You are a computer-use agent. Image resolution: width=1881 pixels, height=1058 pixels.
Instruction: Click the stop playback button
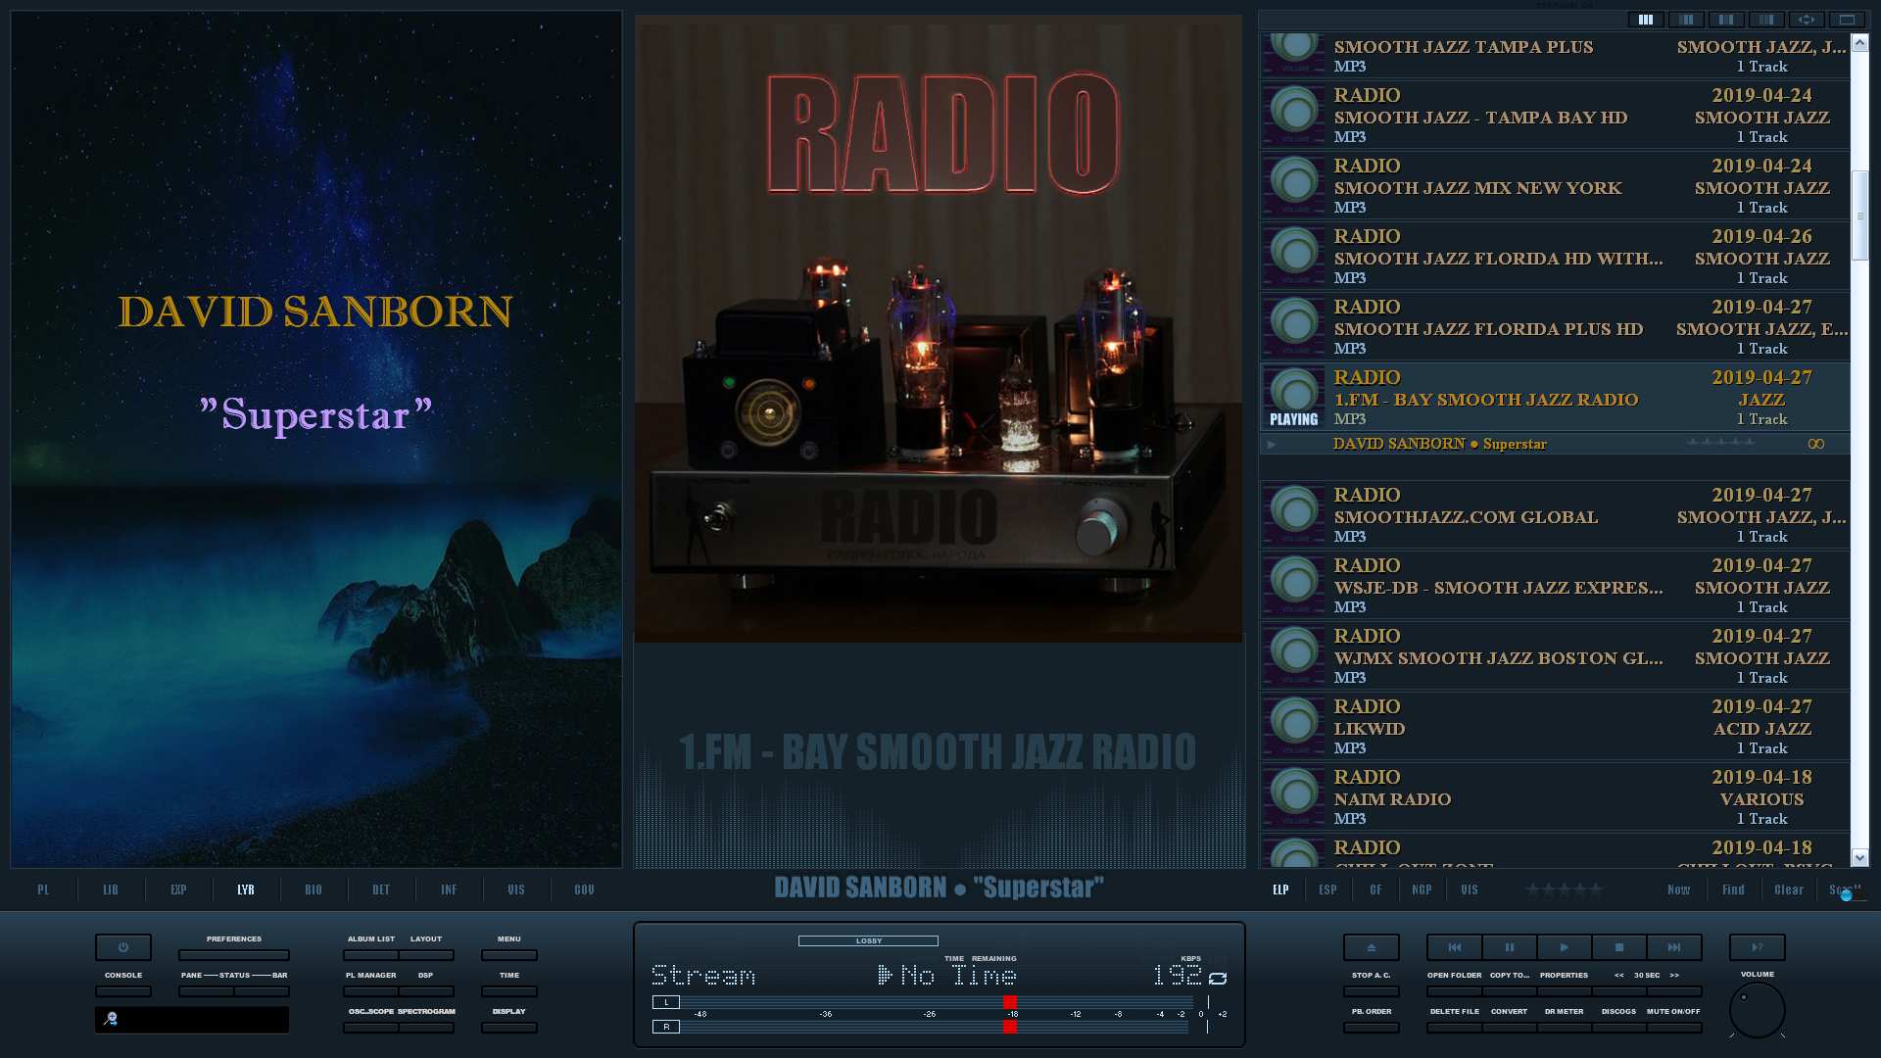click(x=1618, y=947)
